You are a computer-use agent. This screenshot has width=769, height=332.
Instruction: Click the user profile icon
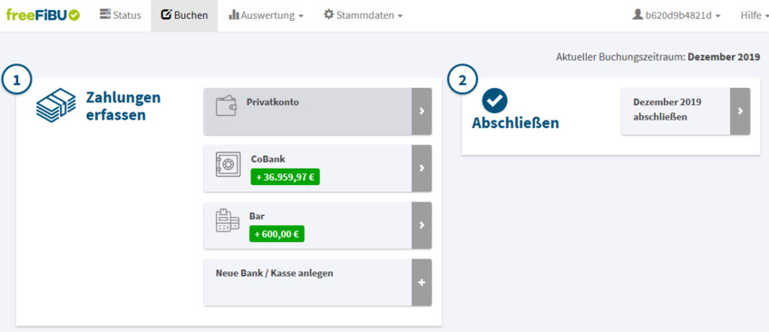(638, 15)
